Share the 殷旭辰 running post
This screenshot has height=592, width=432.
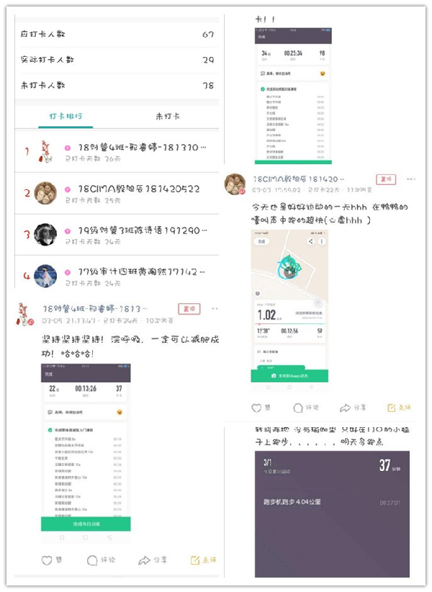[345, 408]
